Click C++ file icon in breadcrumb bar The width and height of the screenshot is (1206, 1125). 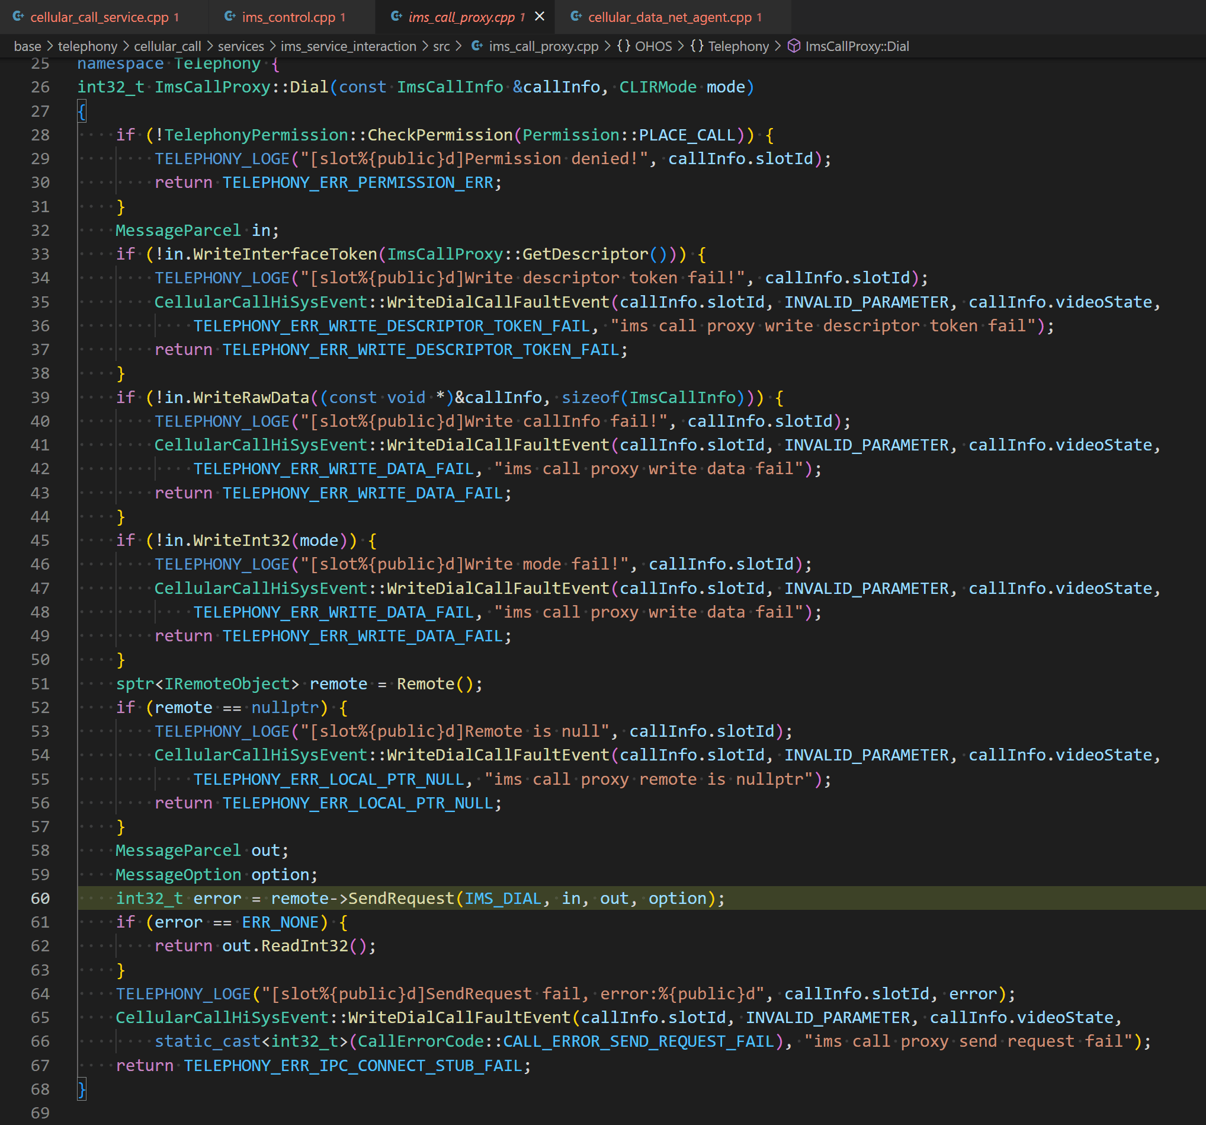coord(477,46)
